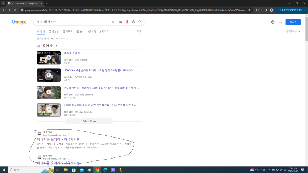Click the 모두 보기 button
The image size is (308, 173).
click(x=89, y=121)
